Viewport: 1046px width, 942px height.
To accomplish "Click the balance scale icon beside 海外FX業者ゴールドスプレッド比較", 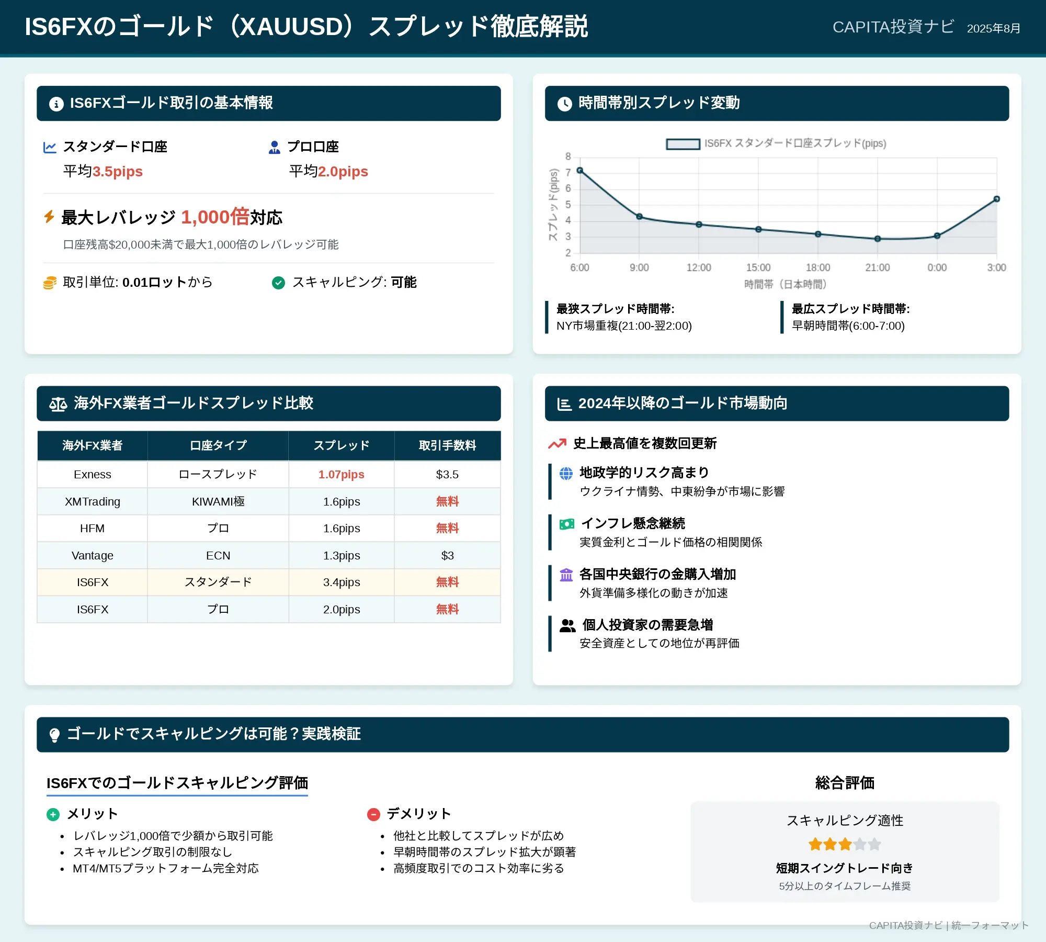I will pyautogui.click(x=58, y=404).
